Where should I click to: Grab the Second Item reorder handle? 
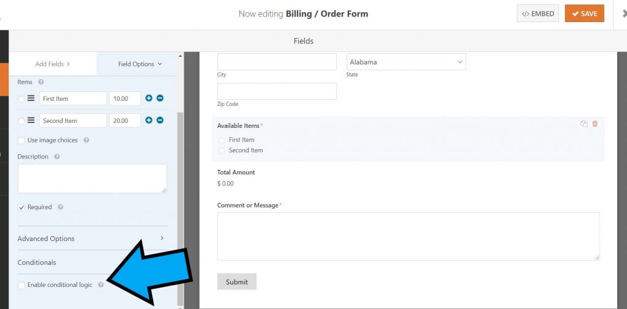point(31,120)
